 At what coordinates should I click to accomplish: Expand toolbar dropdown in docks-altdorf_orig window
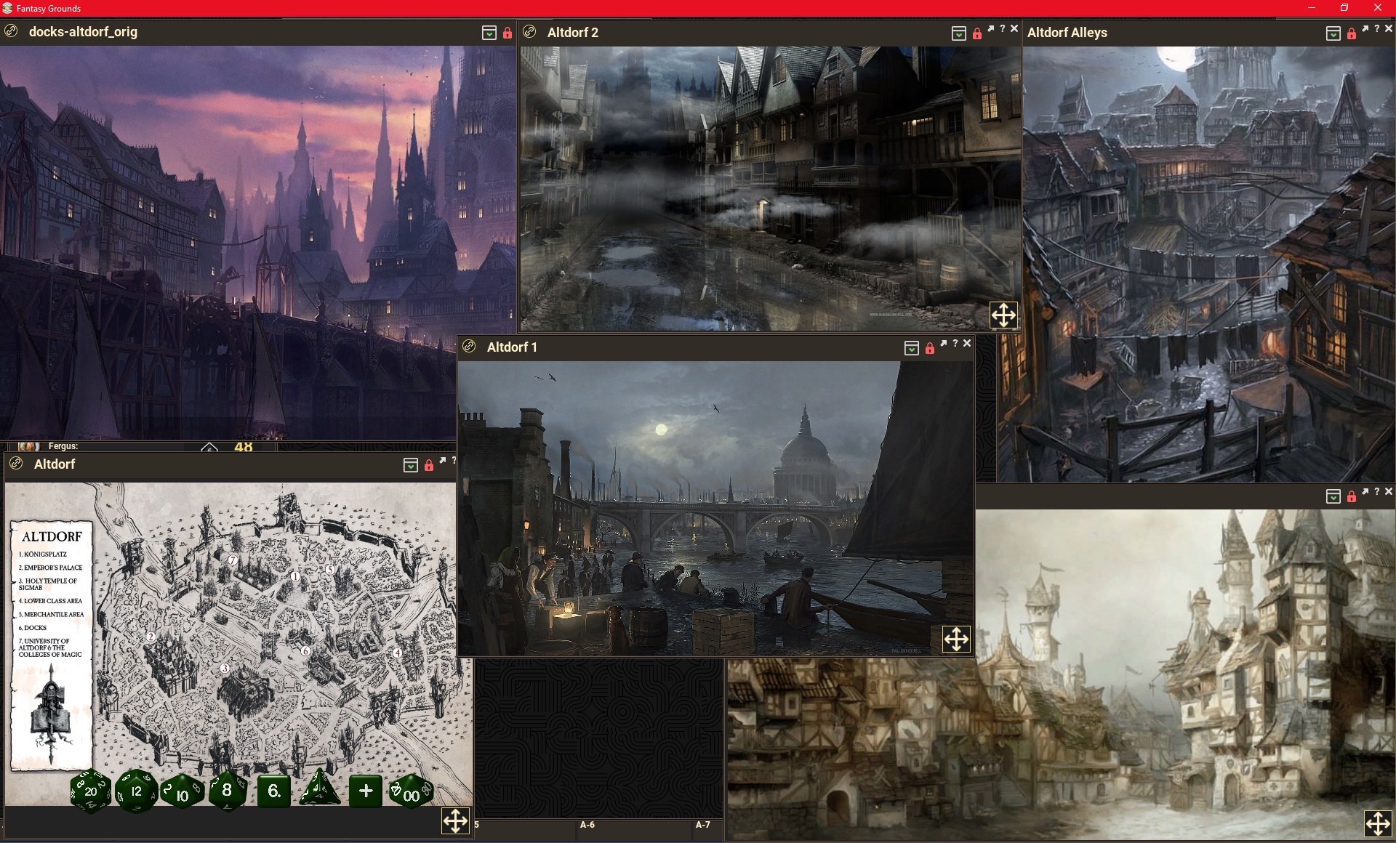tap(489, 33)
